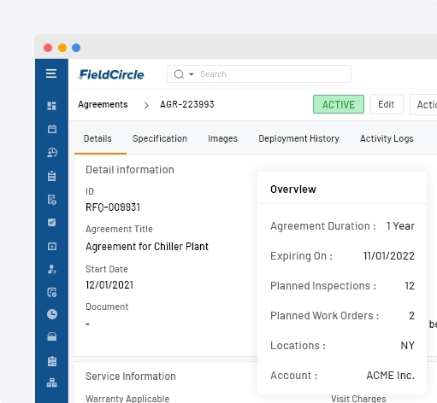Click the Planned Inspections value 12
The height and width of the screenshot is (403, 437).
click(x=410, y=286)
